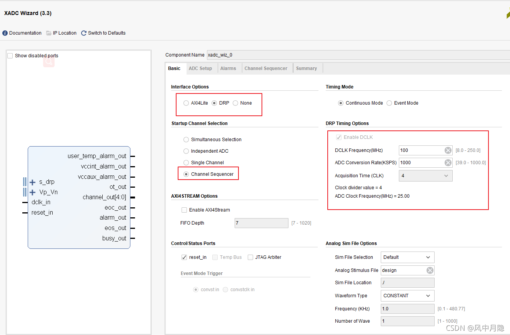Click the channel_out[4:0] port label
510x335 pixels.
click(104, 197)
